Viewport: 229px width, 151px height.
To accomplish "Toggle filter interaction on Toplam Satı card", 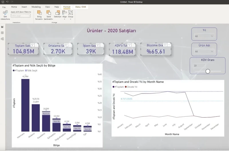I will [x=32, y=45].
